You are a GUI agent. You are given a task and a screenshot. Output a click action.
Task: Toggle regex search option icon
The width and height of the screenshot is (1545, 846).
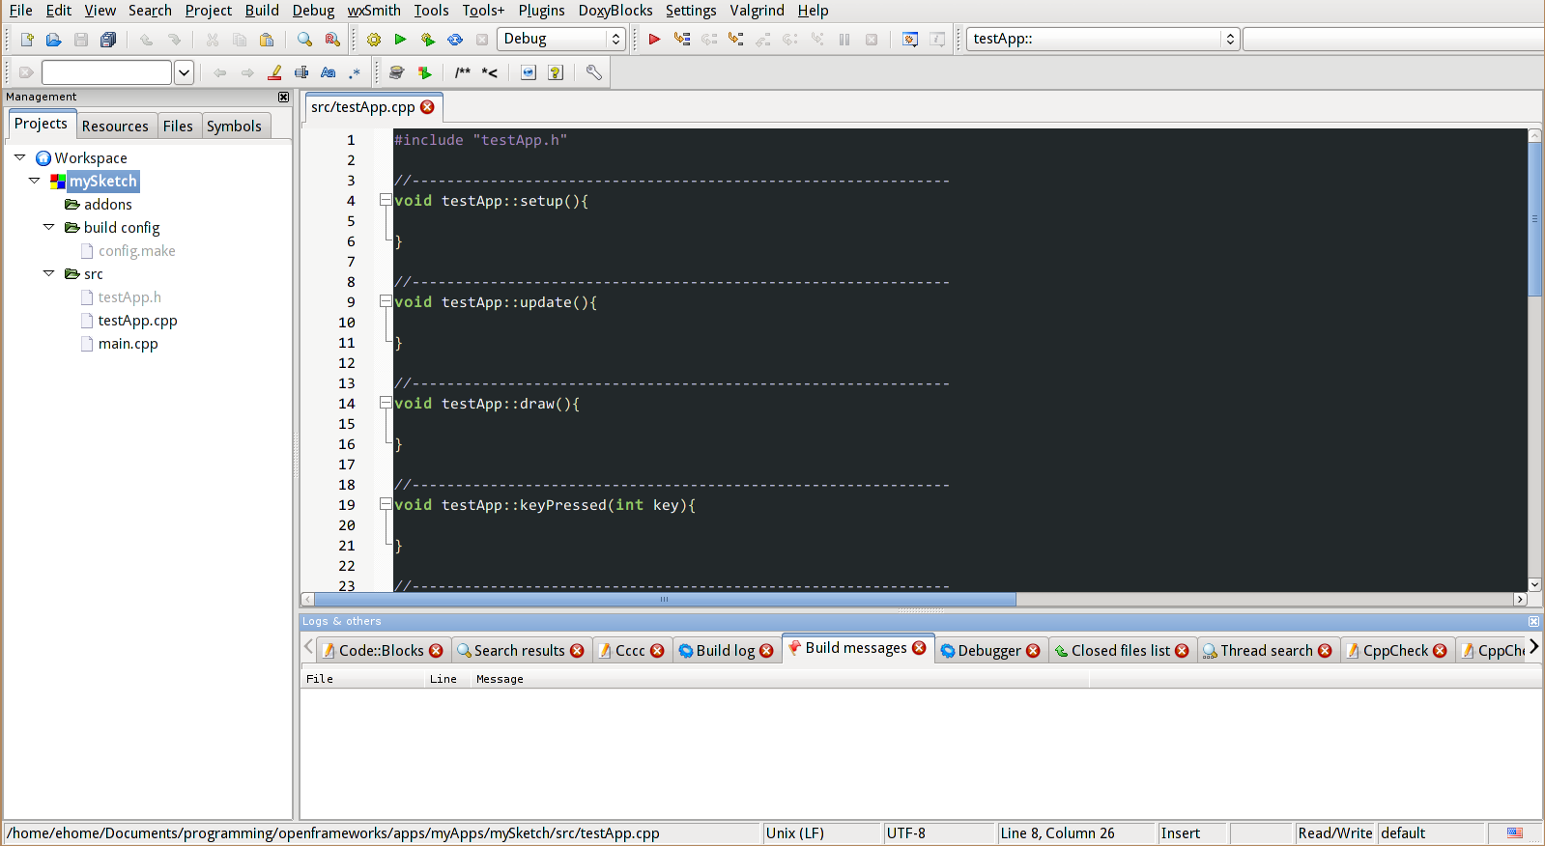[355, 72]
